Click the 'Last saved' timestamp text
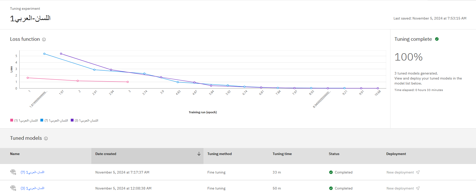The height and width of the screenshot is (195, 476). 430,18
